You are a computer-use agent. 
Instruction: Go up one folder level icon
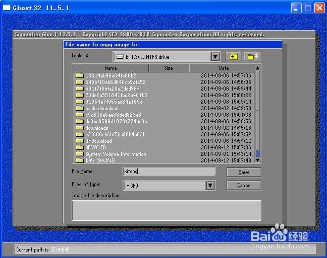pos(233,56)
